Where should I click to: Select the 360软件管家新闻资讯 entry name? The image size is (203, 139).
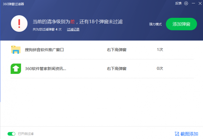click(x=45, y=68)
